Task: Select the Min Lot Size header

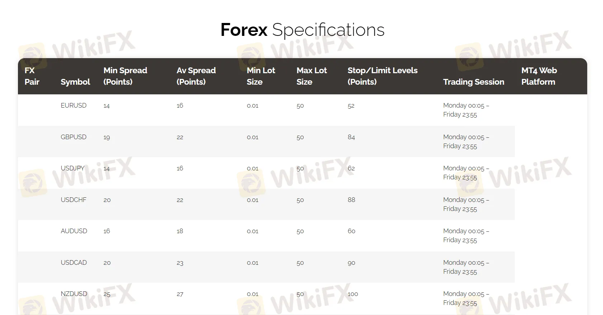Action: pyautogui.click(x=261, y=76)
